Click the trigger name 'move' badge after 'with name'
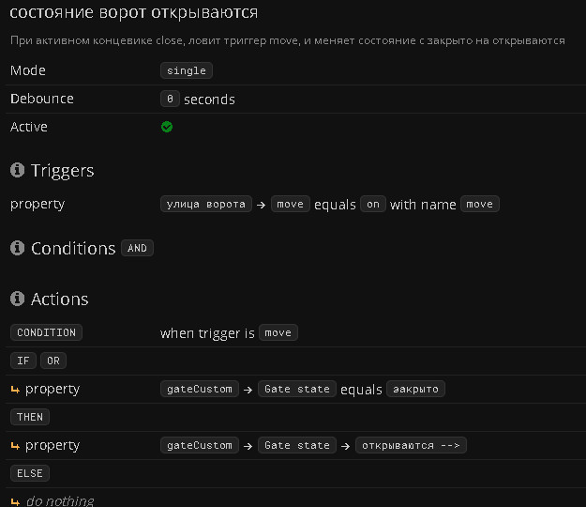Screen dimensions: 586x507 coord(479,204)
